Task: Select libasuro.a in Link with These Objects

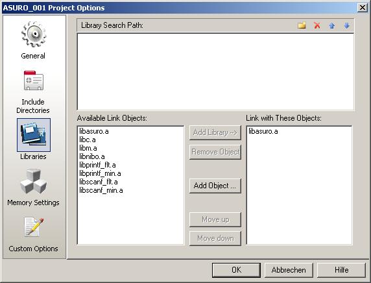Action: click(263, 131)
